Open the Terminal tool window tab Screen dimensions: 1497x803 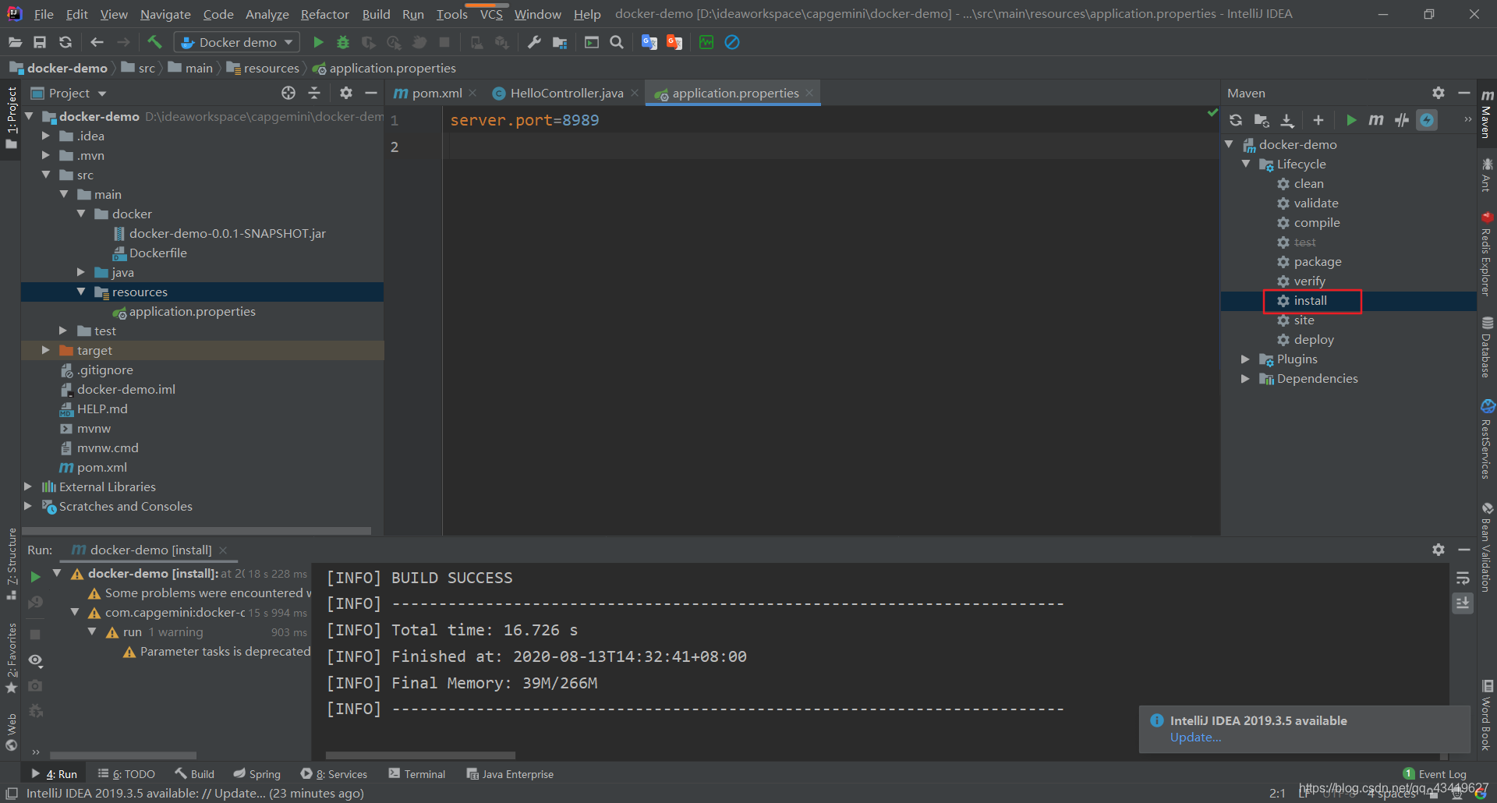(417, 774)
